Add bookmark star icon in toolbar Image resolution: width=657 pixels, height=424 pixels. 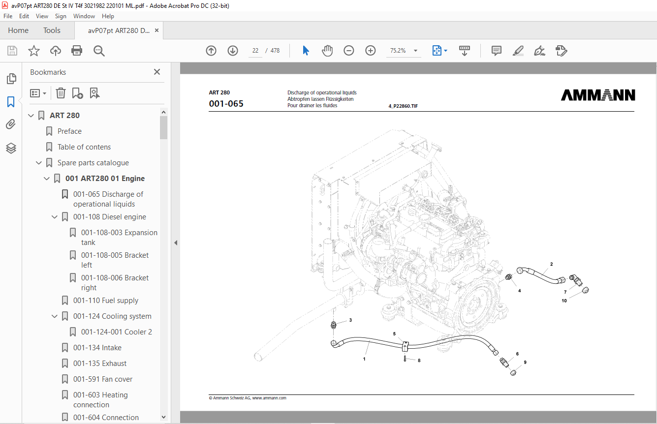[34, 51]
